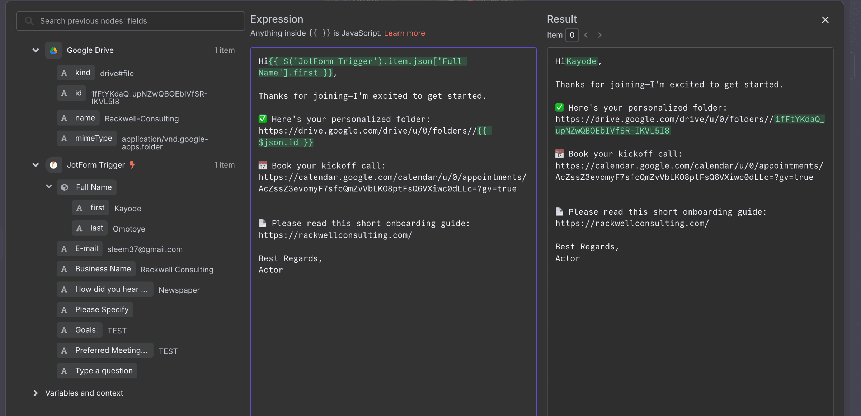Select the Preferred Meeting field pill
Image resolution: width=861 pixels, height=416 pixels.
click(105, 351)
